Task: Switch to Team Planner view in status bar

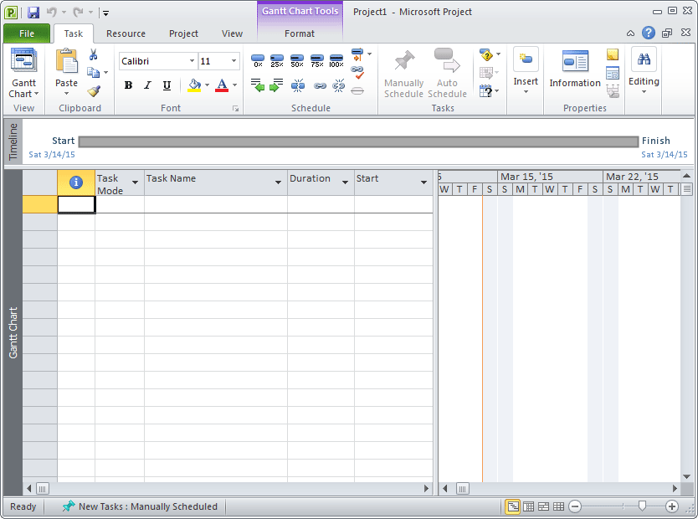Action: 543,506
